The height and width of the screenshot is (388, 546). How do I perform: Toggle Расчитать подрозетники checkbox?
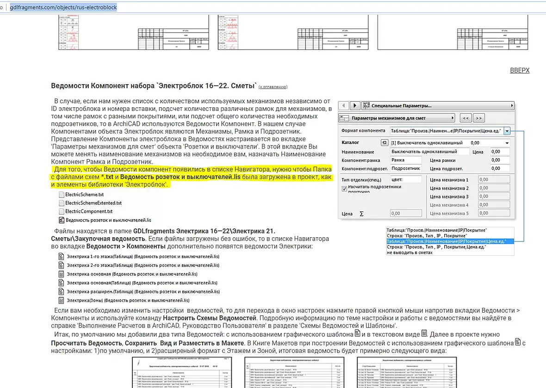(344, 188)
